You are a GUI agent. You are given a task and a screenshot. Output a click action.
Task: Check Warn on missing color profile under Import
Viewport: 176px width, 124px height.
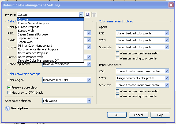(x=118, y=96)
